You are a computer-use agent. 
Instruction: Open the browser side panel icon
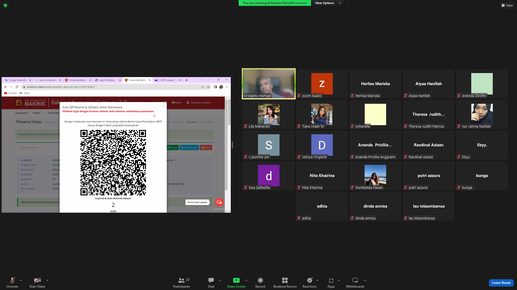pos(215,87)
